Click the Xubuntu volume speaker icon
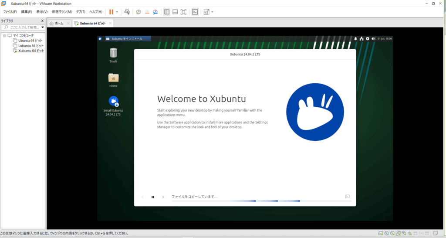 point(373,39)
